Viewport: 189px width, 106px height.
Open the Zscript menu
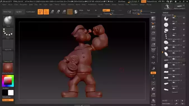tap(149, 4)
